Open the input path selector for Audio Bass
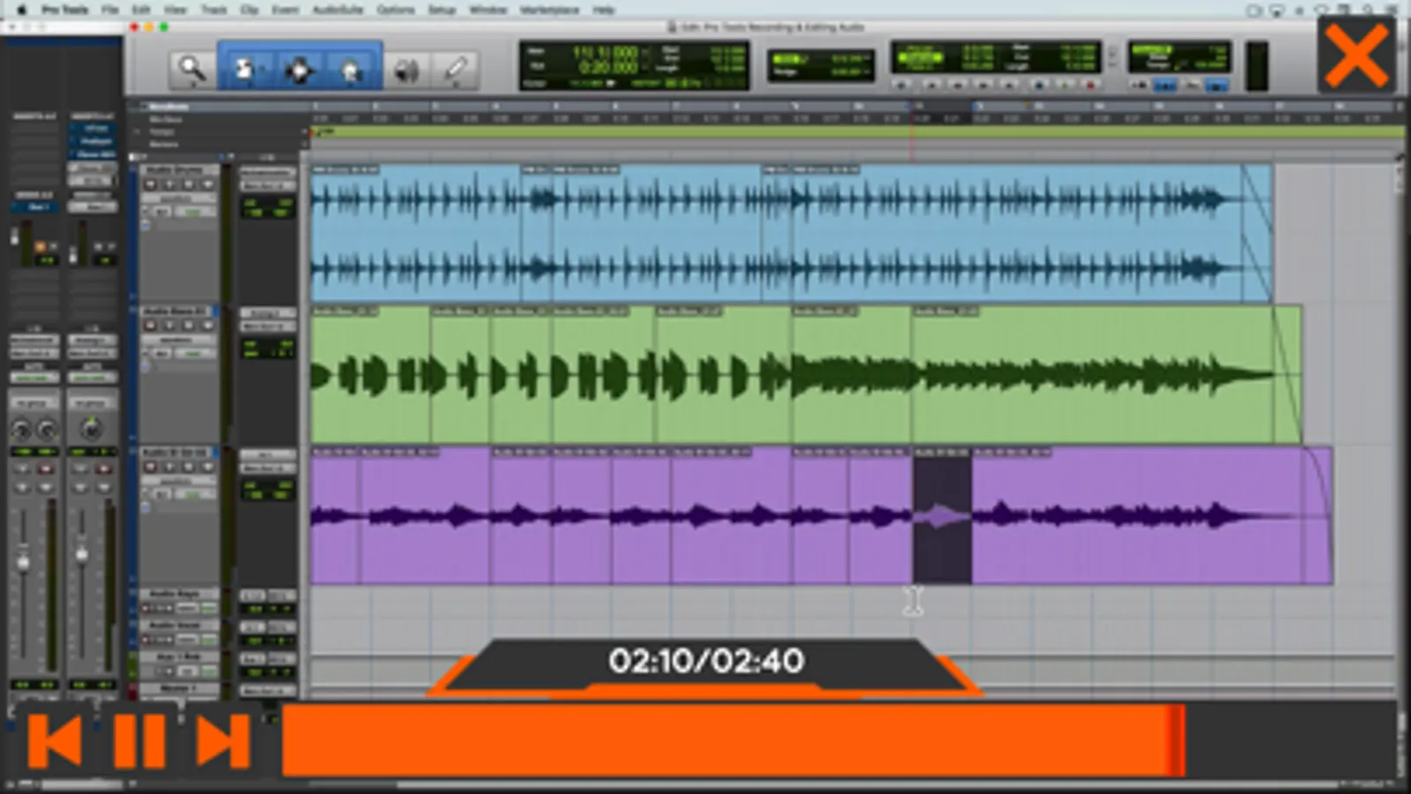The image size is (1411, 794). [x=267, y=313]
